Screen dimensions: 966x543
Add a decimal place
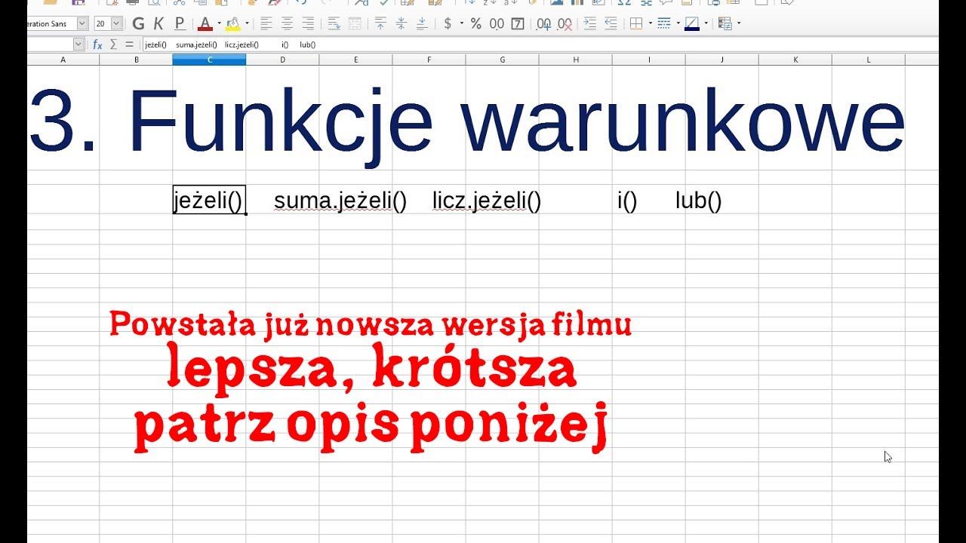543,23
